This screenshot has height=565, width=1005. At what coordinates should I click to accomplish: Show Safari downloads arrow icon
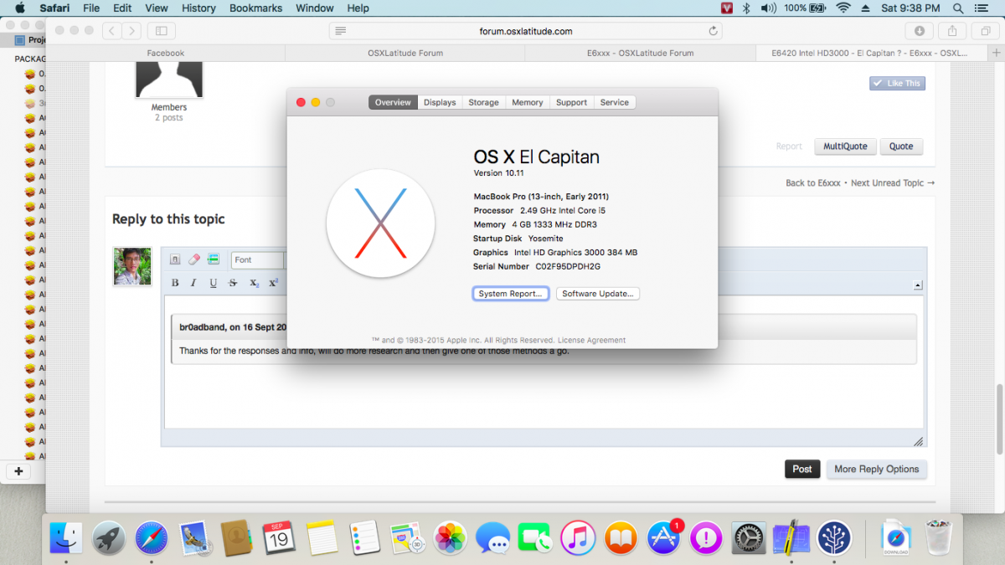pos(920,31)
